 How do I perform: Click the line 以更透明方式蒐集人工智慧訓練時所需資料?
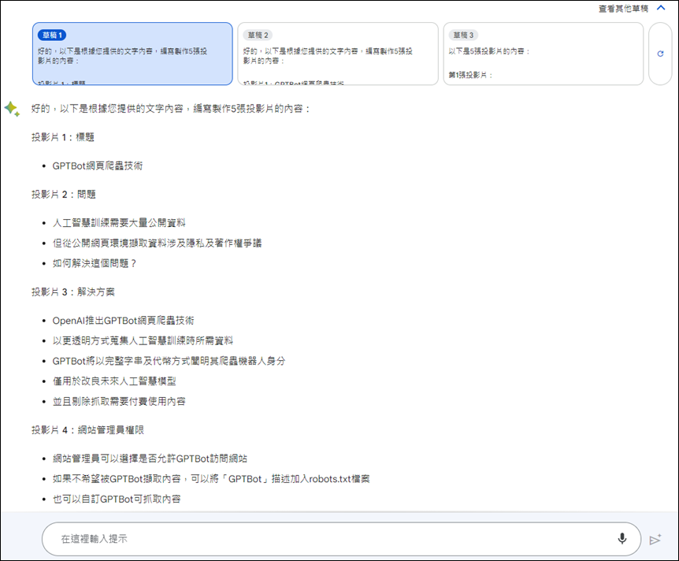tap(143, 341)
